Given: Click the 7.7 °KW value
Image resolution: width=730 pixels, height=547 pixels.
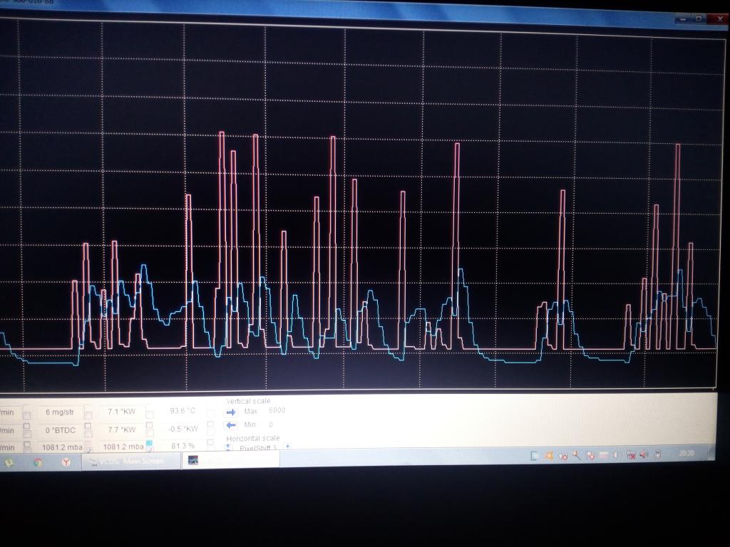Looking at the screenshot, I should 121,429.
